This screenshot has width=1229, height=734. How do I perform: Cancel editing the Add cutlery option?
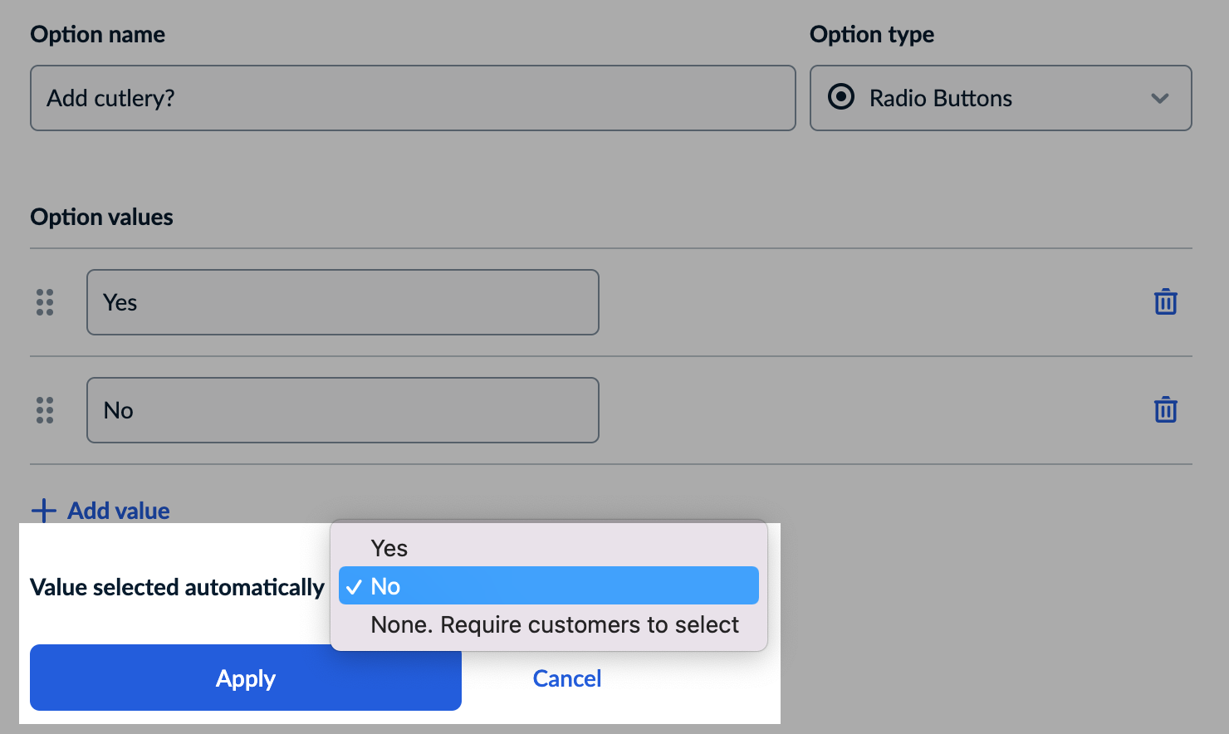coord(566,678)
